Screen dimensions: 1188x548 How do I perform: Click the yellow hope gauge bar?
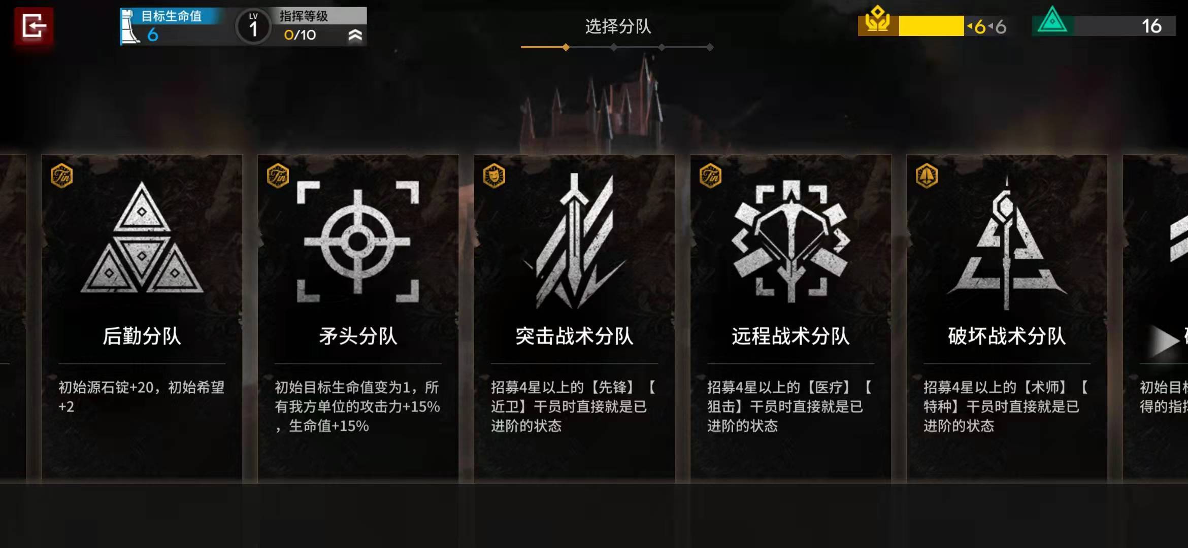(931, 26)
